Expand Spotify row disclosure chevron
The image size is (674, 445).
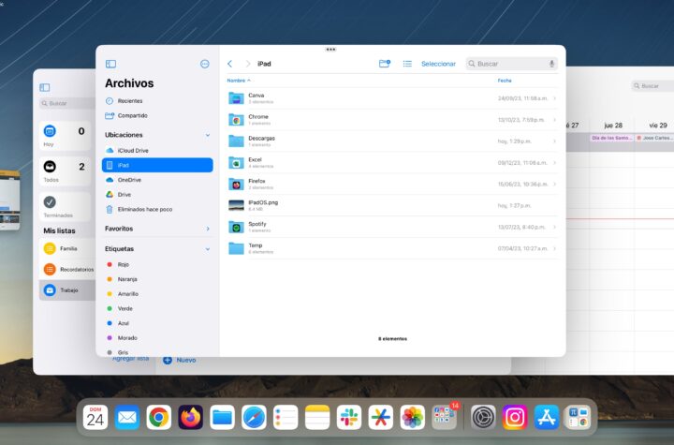554,227
